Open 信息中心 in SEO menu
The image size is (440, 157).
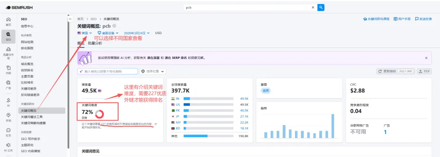27,26
